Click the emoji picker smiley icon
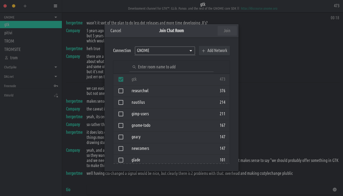The height and width of the screenshot is (196, 343). tap(334, 190)
